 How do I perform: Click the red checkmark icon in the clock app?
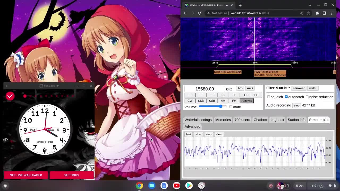[x=10, y=96]
